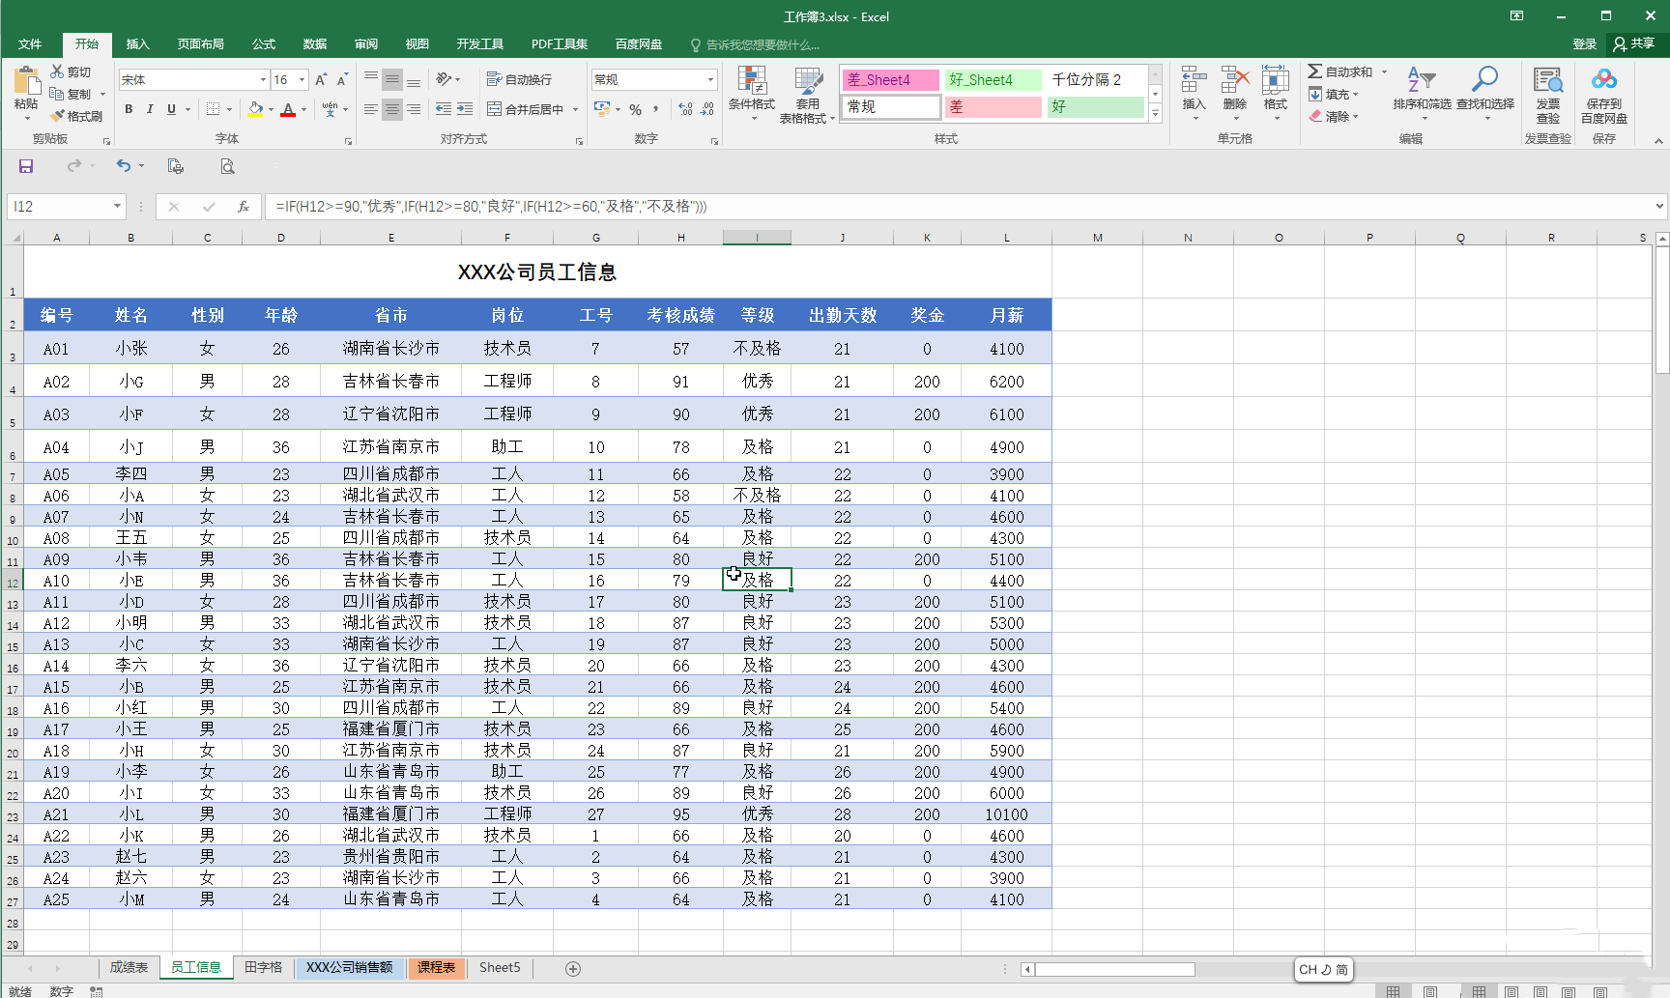
Task: Select the 好_Sheet4 cell style
Action: pos(993,80)
